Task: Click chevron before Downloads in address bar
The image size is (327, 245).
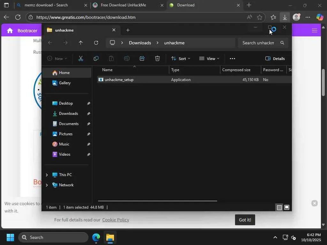Action: click(122, 43)
